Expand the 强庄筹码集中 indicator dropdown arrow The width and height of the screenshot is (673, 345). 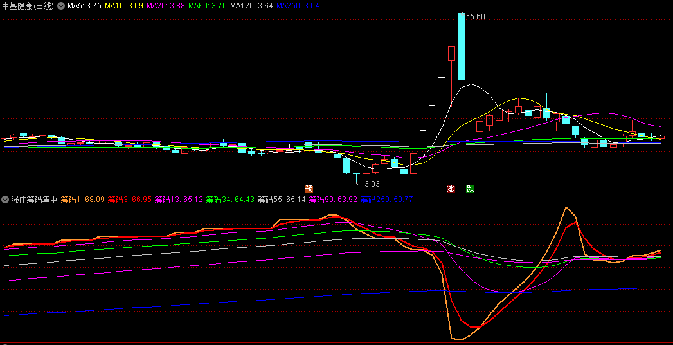(5, 200)
